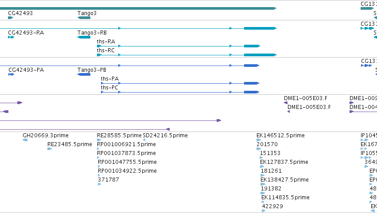Select the CG42493-PA protein arrows

click(12, 74)
